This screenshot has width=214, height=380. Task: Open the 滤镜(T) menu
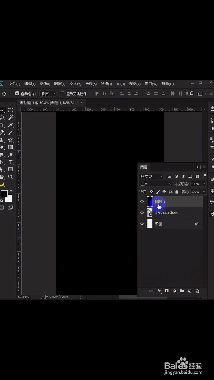tap(106, 84)
